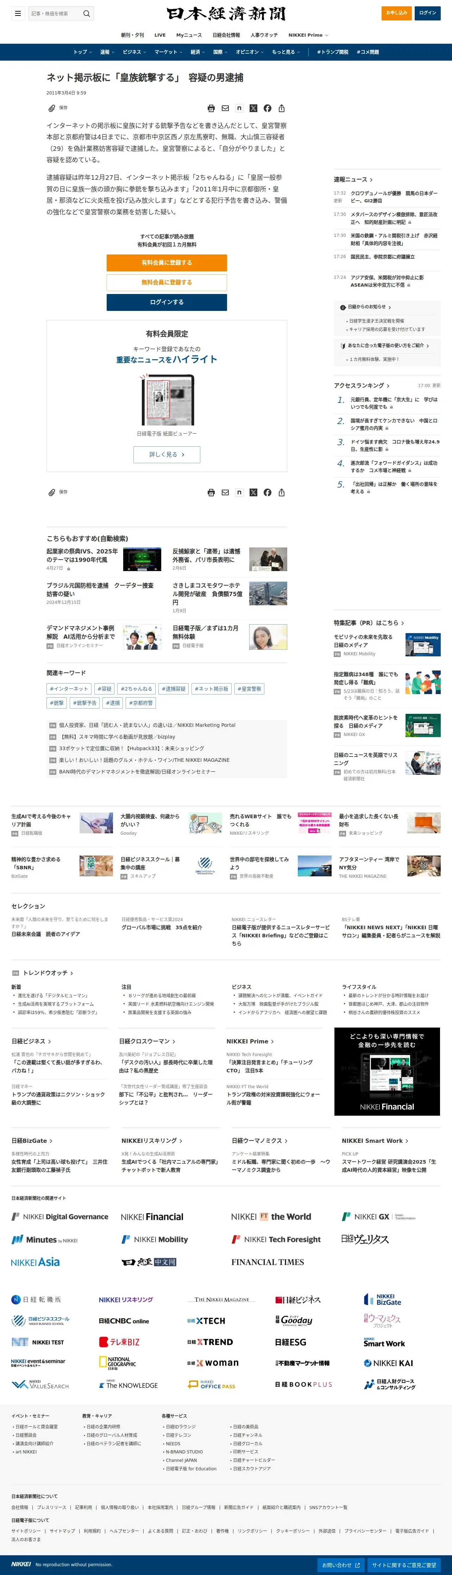Click the お申し込み button
452x1575 pixels.
(396, 13)
